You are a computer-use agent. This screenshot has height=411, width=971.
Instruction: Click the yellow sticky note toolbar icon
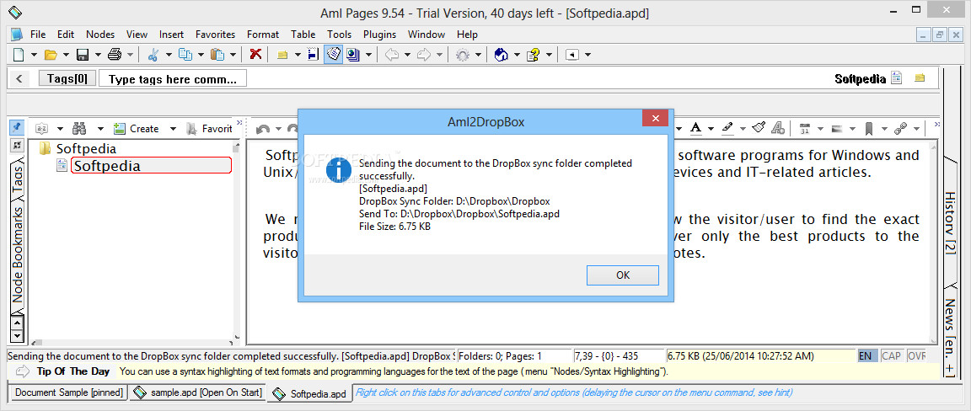pos(282,55)
